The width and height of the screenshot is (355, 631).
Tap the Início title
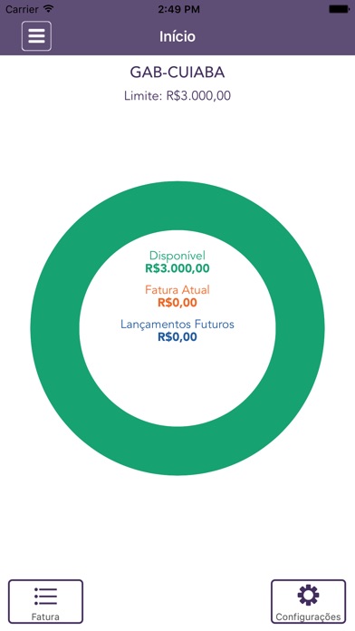(177, 36)
